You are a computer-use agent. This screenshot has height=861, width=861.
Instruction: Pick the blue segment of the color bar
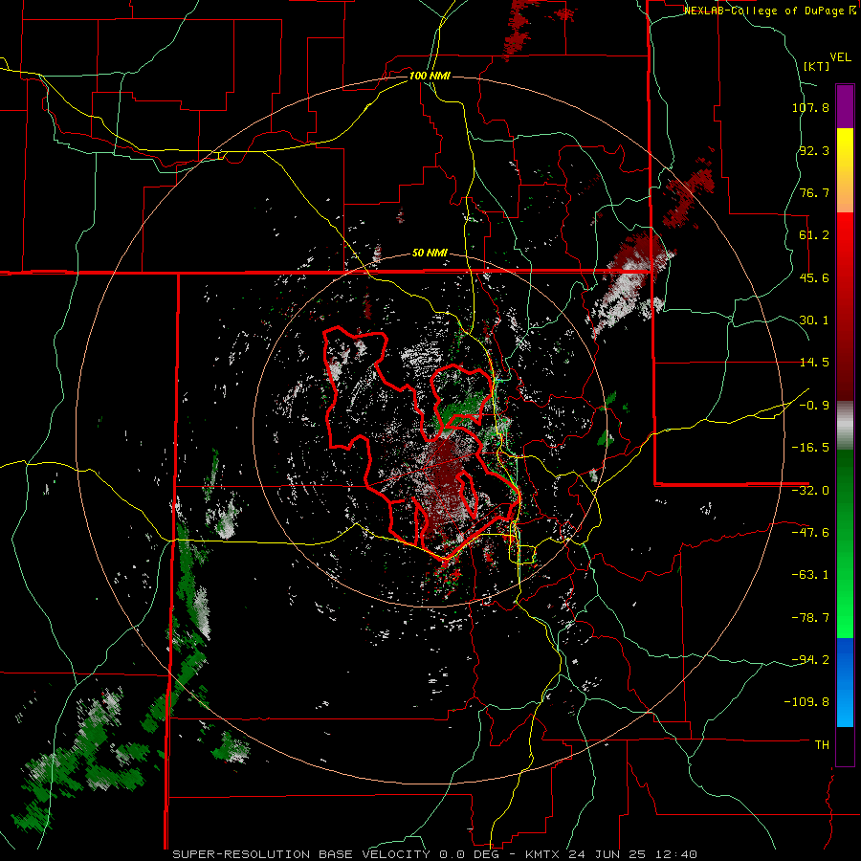tap(845, 682)
